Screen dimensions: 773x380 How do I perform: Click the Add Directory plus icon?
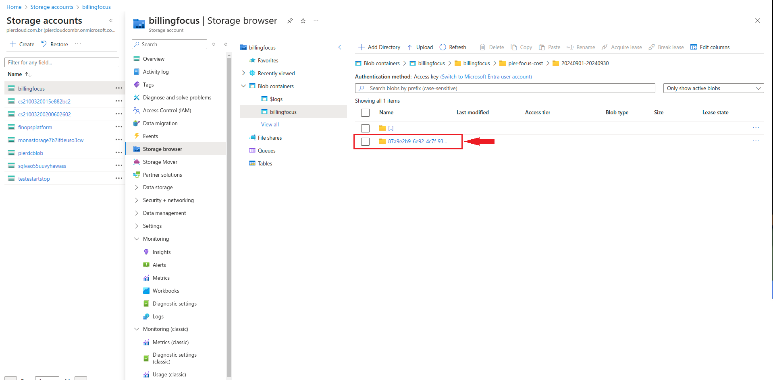(362, 47)
